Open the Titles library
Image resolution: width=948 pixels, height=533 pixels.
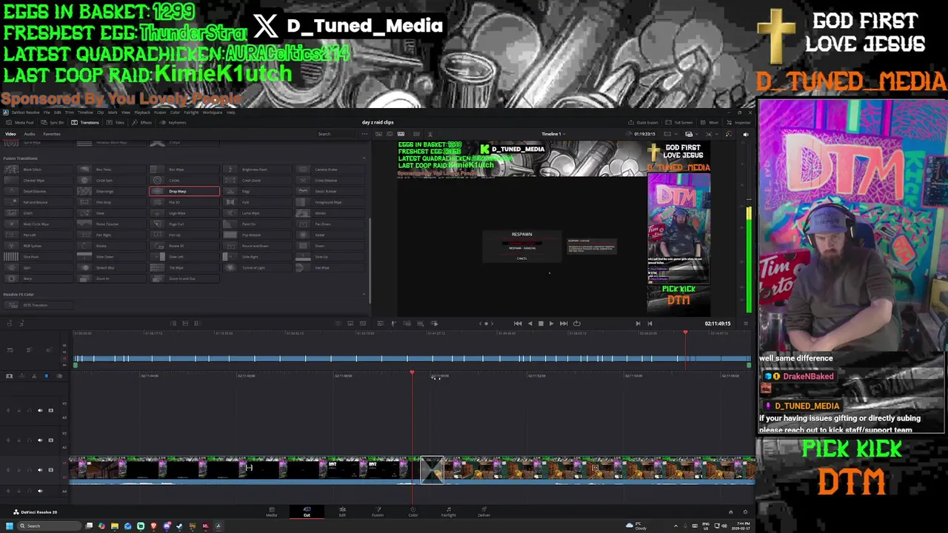[116, 122]
